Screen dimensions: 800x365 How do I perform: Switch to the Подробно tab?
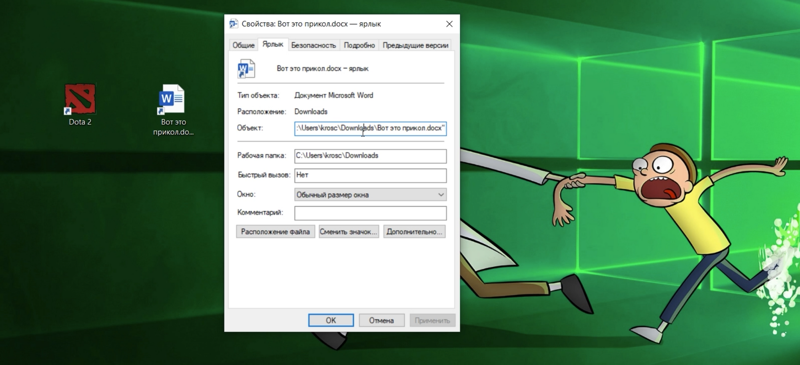click(359, 45)
